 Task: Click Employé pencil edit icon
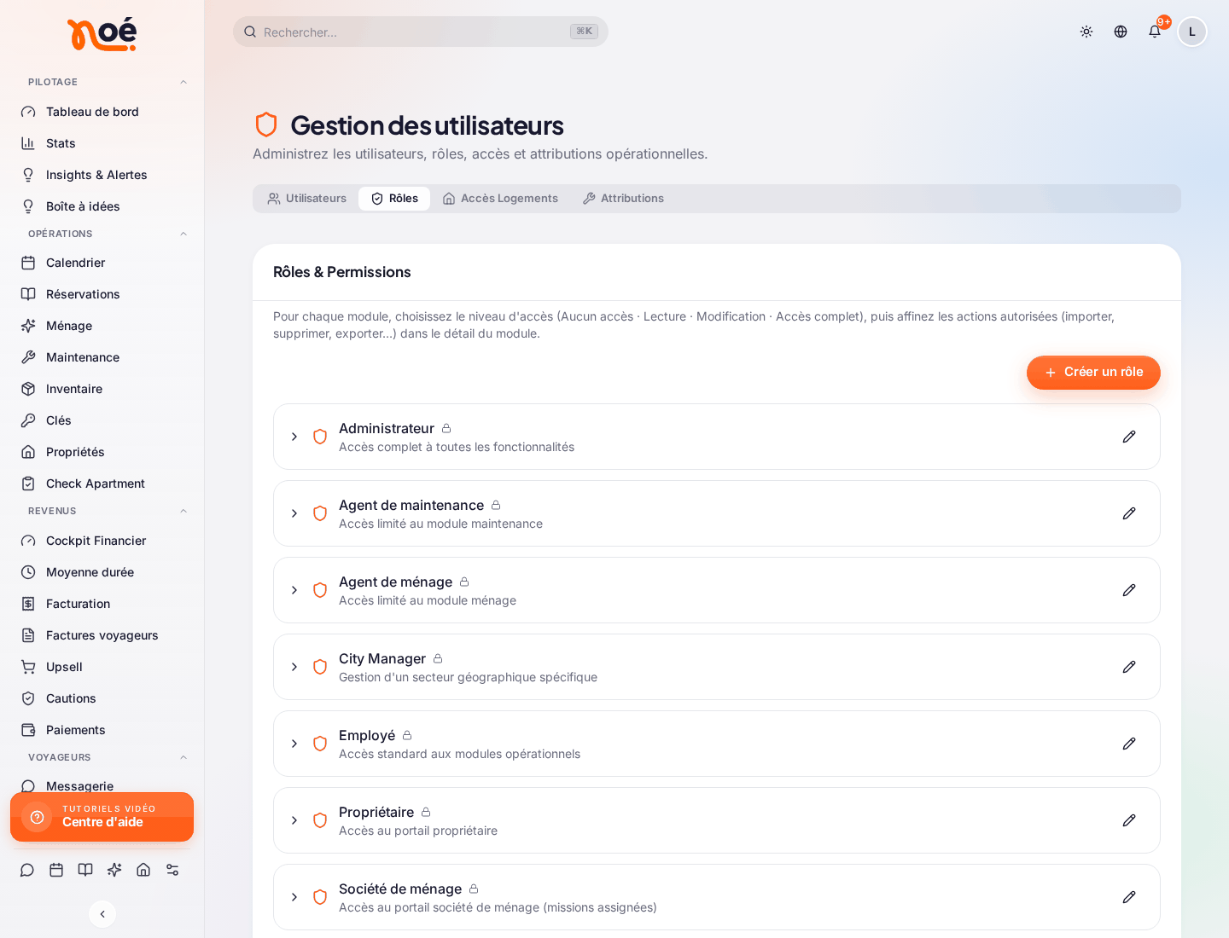[1129, 744]
